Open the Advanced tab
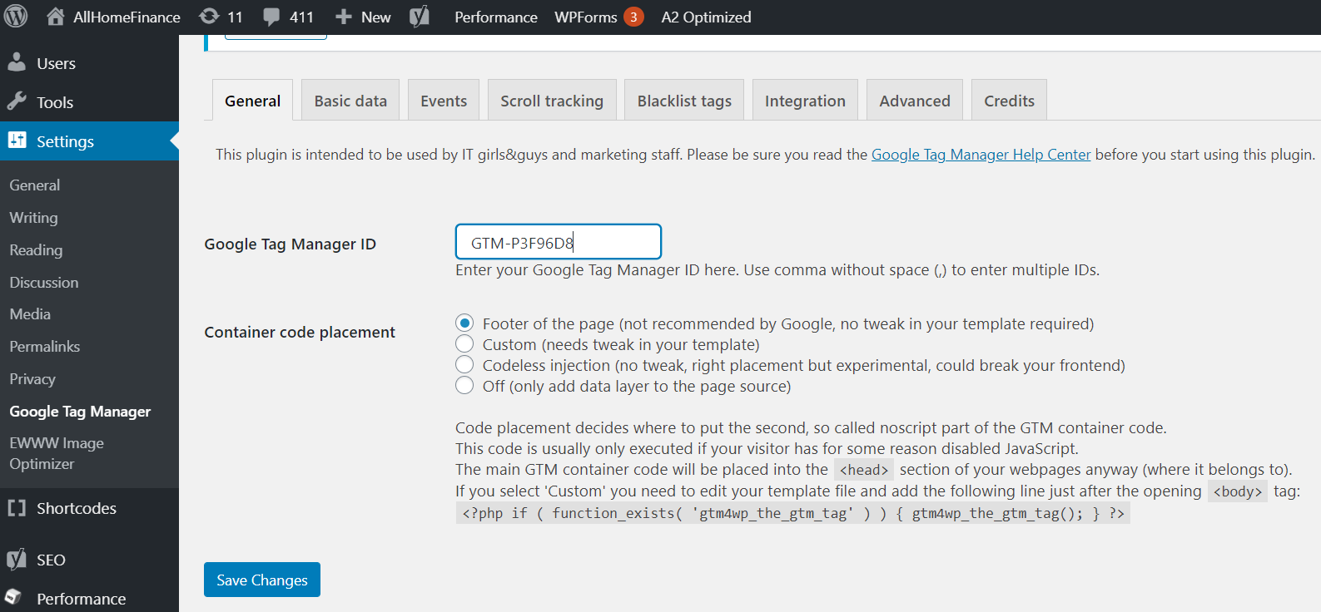This screenshot has height=612, width=1321. click(915, 101)
